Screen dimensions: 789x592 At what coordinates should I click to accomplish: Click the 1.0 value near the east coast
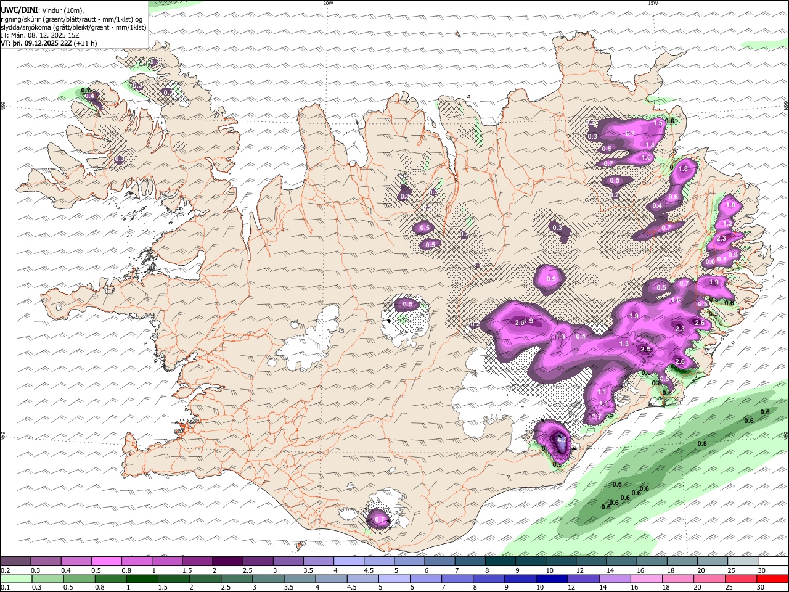731,205
